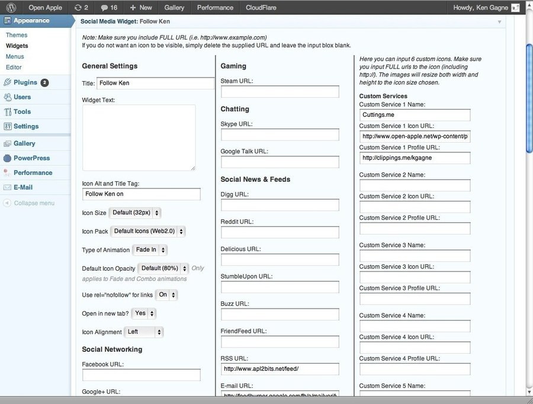Open the Icon Size dropdown
This screenshot has width=533, height=404.
click(135, 213)
